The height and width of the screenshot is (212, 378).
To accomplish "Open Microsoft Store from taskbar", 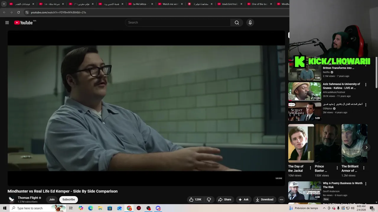I will point(110,208).
